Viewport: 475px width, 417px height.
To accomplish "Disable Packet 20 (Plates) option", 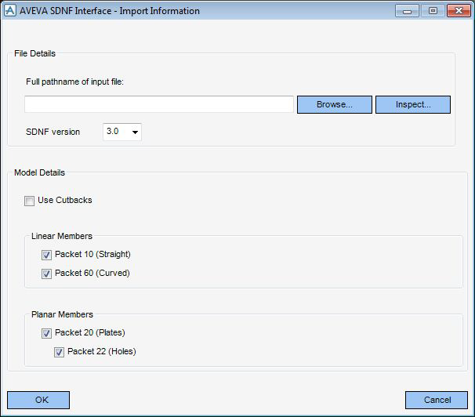I will 46,333.
